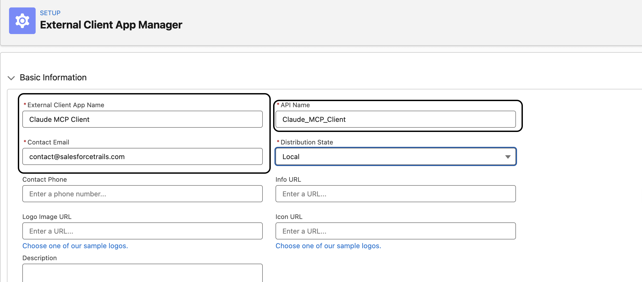The width and height of the screenshot is (642, 282).
Task: Focus the Contact Phone field
Action: [143, 194]
